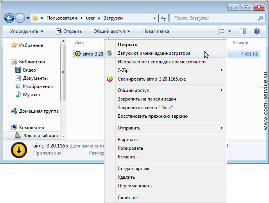Click 'user' in address breadcrumb
This screenshot has height=203, width=269.
(x=90, y=18)
